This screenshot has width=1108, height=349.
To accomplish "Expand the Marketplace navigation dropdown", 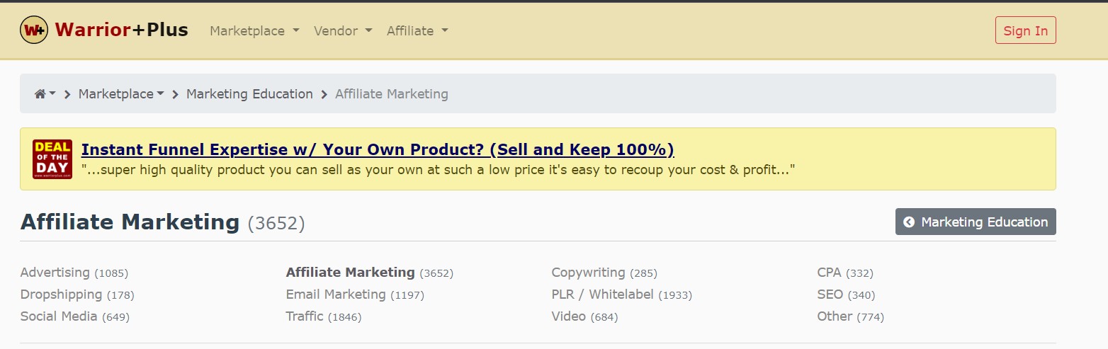I will (255, 31).
